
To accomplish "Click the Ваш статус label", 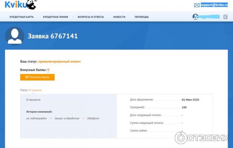I will pyautogui.click(x=29, y=61).
